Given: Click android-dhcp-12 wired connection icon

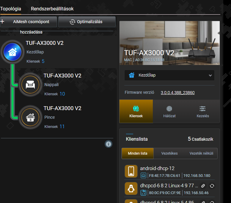Looking at the screenshot, I should pyautogui.click(x=143, y=175).
